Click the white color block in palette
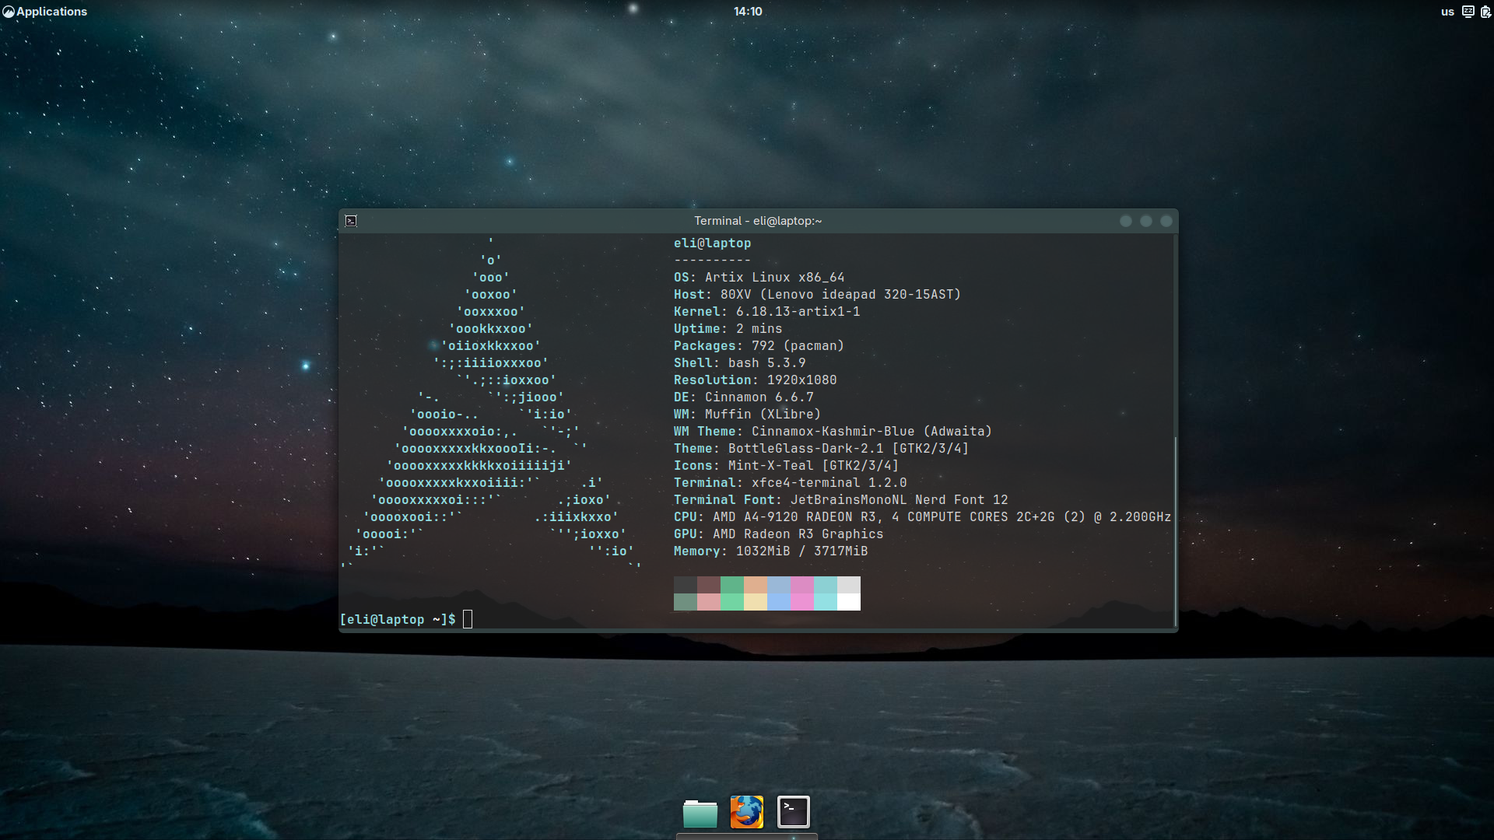1494x840 pixels. pos(848,602)
